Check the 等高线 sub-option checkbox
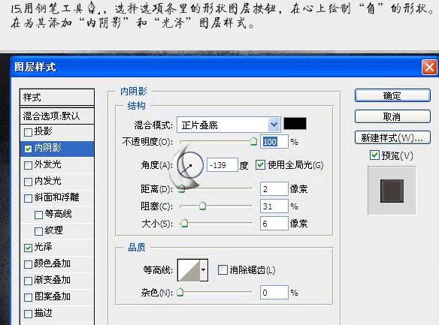Viewport: 439px width, 325px height. pyautogui.click(x=38, y=215)
